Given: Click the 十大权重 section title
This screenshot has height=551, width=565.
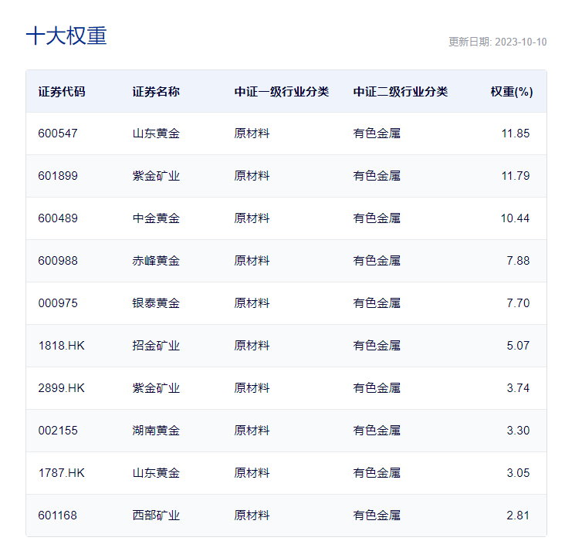Looking at the screenshot, I should pyautogui.click(x=66, y=36).
